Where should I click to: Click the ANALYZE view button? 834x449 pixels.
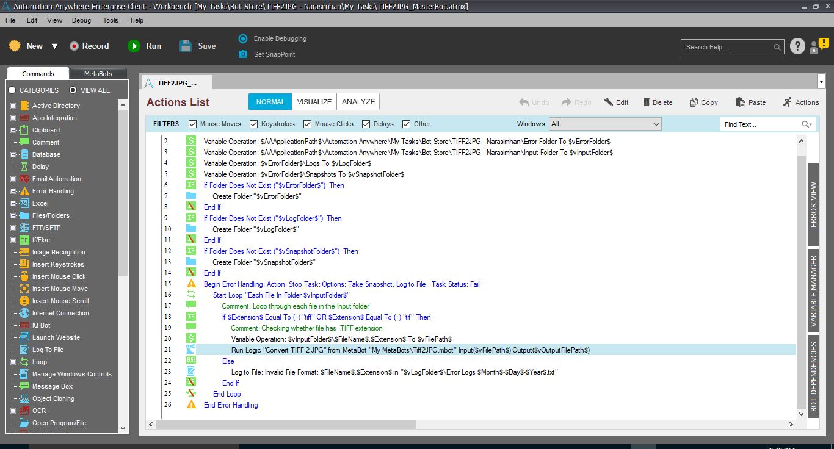[x=358, y=102]
